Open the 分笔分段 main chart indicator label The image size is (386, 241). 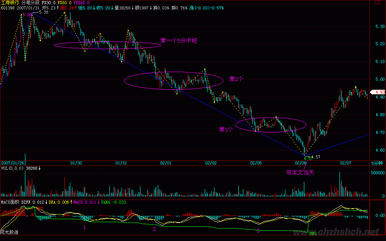31,3
